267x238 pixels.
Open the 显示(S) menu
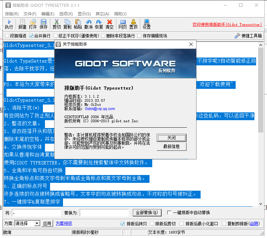(x=84, y=14)
